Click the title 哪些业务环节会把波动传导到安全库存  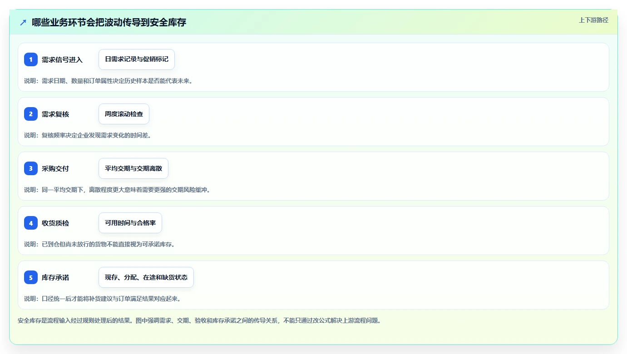pyautogui.click(x=109, y=23)
